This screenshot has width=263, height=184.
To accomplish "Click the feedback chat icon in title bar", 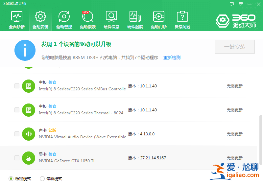I will (x=232, y=4).
